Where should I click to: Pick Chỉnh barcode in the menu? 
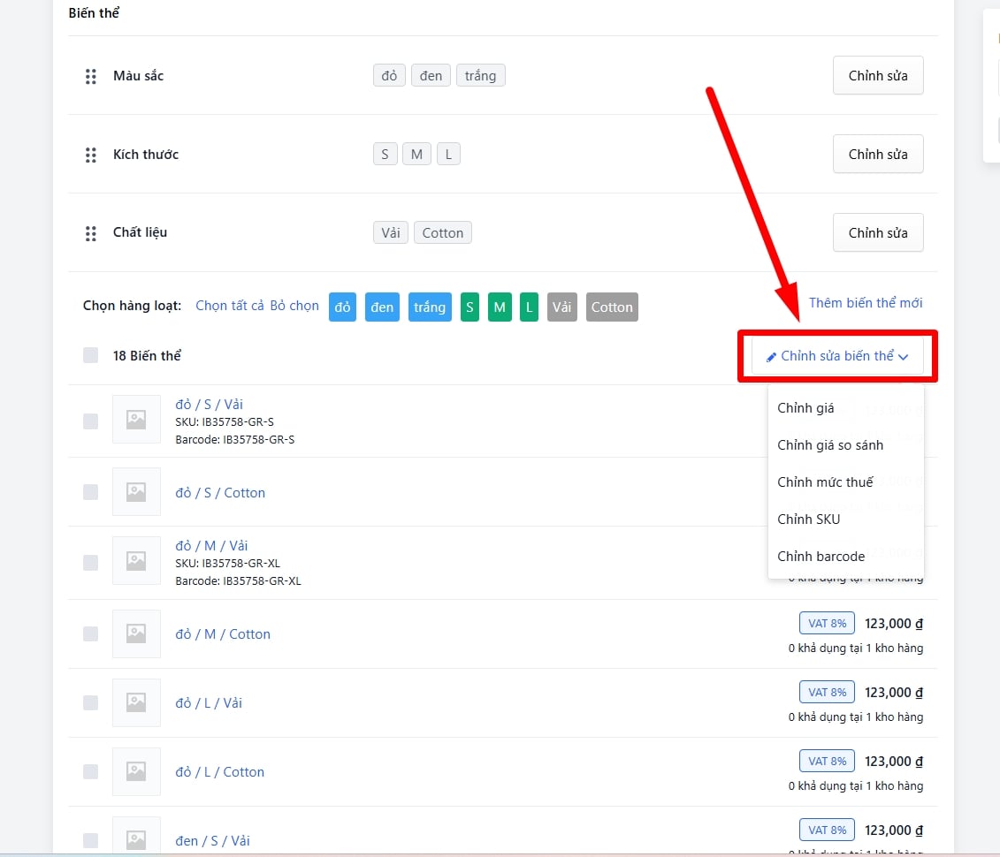821,557
